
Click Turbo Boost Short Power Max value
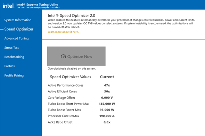[107, 104]
